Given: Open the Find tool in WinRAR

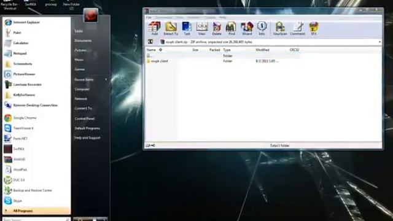Looking at the screenshot, I should [232, 28].
